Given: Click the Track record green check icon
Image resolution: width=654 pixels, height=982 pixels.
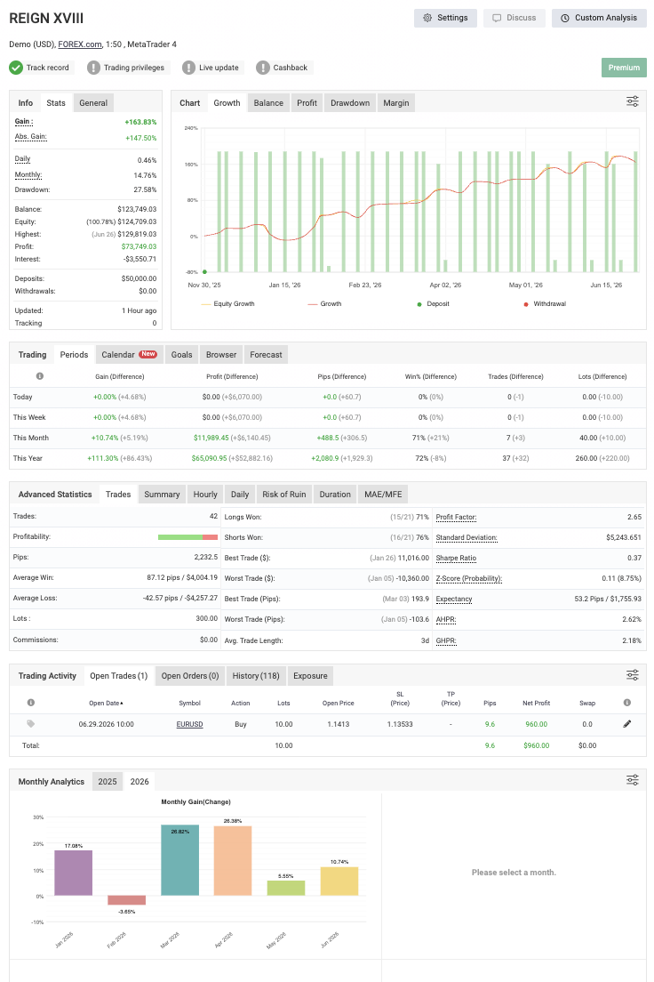Looking at the screenshot, I should coord(16,68).
